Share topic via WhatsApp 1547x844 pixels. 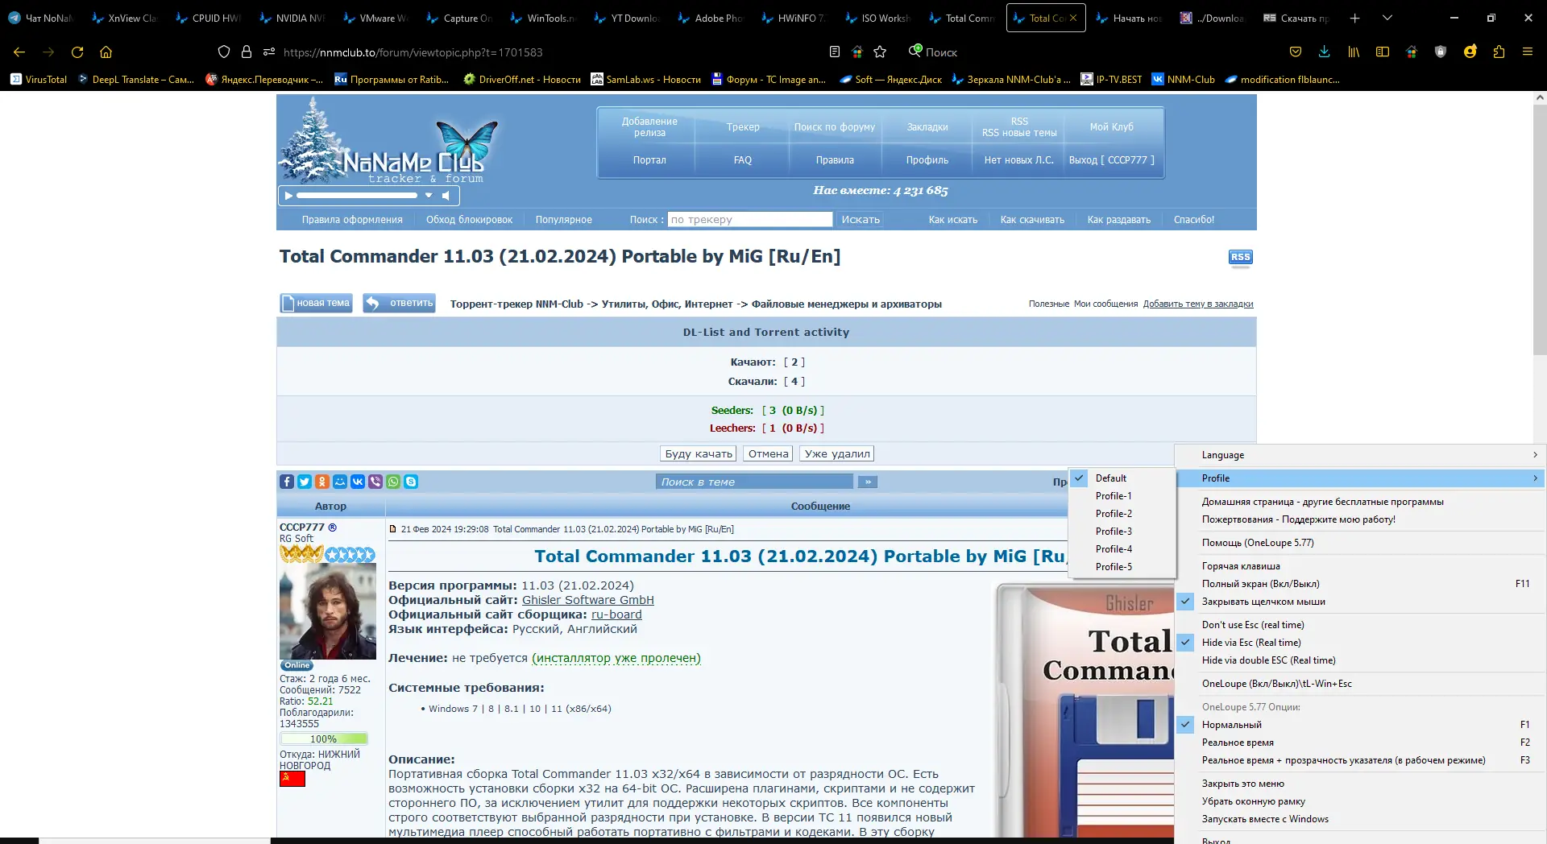[393, 482]
